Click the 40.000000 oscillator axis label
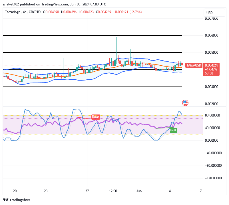229x205 pixels. [212, 128]
